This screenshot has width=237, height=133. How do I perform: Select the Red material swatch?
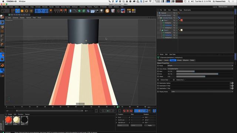coord(9,120)
